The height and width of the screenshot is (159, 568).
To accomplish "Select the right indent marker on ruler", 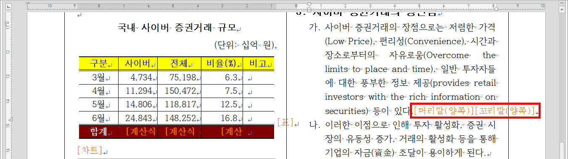I will coord(496,8).
